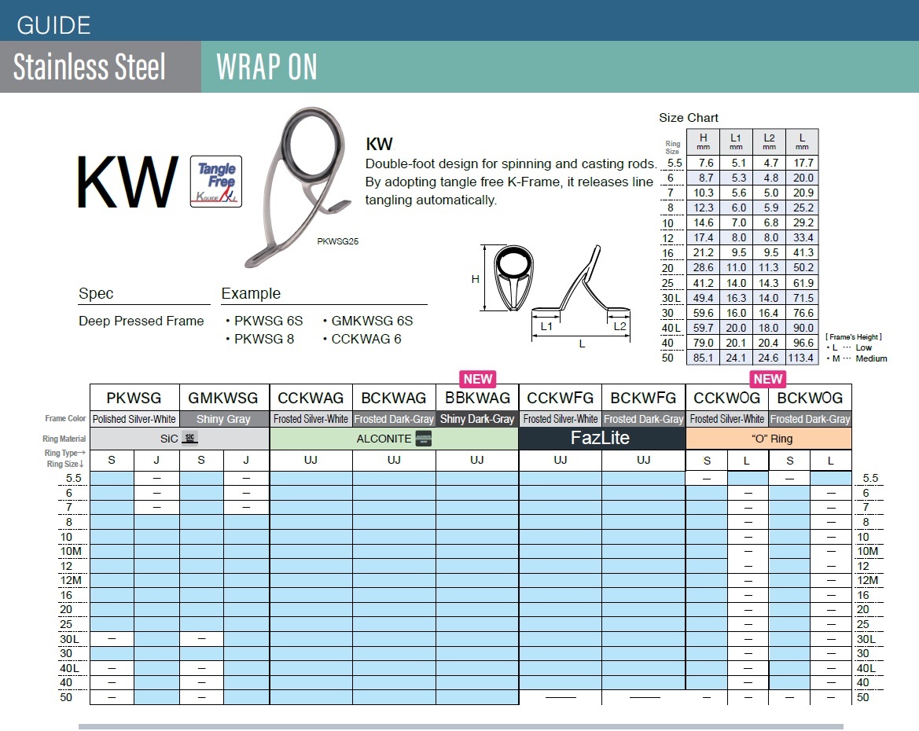The image size is (919, 731).
Task: Click the side-view L1/L2 foot diagram
Action: pyautogui.click(x=582, y=295)
